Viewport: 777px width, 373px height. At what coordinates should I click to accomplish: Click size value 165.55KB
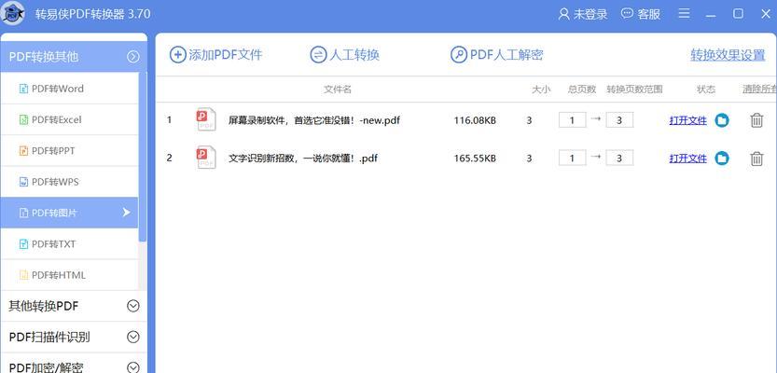coord(475,159)
